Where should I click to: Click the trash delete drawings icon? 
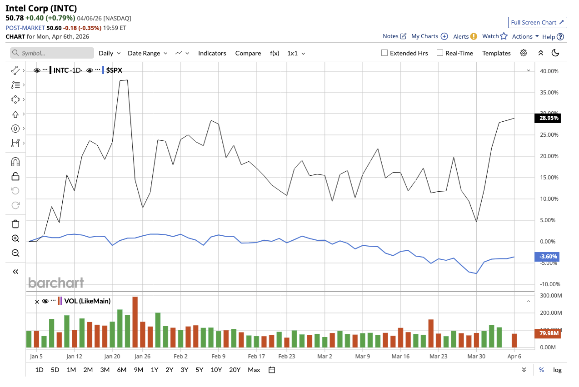tap(15, 223)
